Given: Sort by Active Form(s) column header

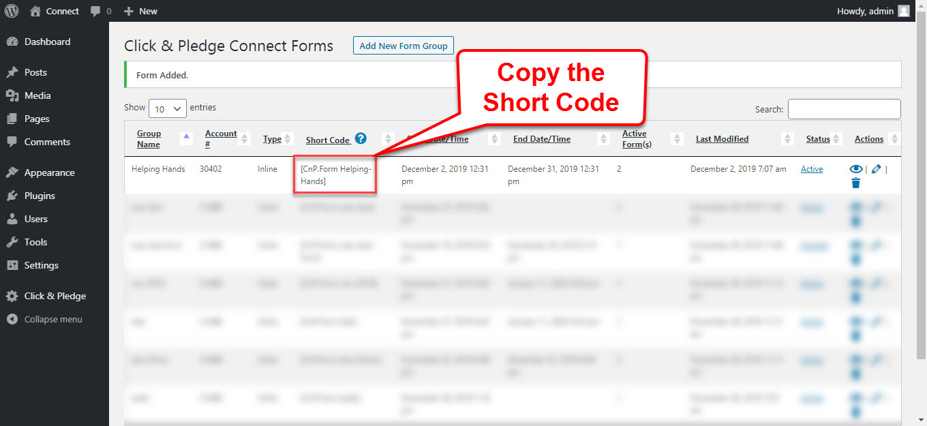Looking at the screenshot, I should [x=637, y=138].
